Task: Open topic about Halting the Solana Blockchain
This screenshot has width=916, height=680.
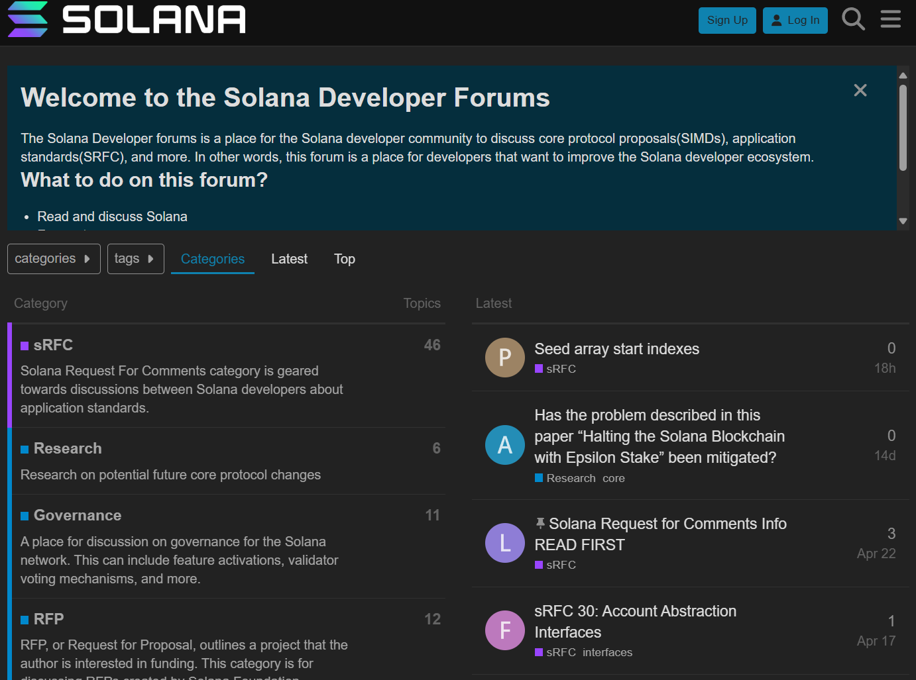Action: click(659, 436)
